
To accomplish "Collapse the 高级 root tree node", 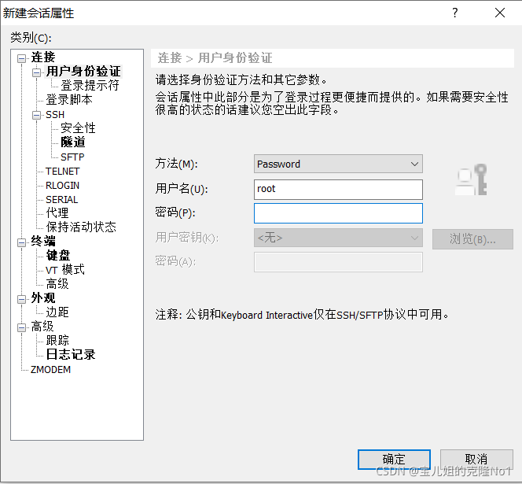I will click(x=22, y=327).
